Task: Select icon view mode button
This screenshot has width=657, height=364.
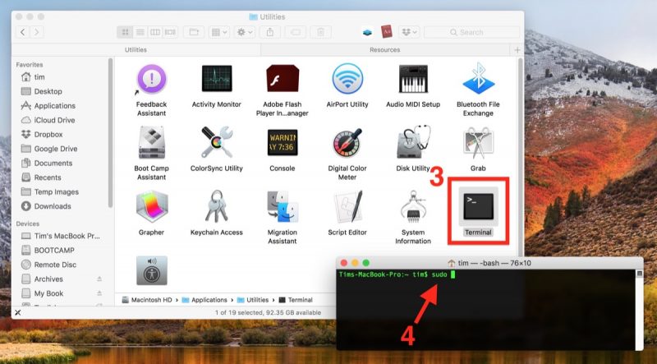Action: [126, 32]
